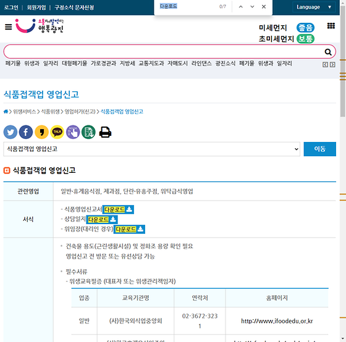Image resolution: width=346 pixels, height=342 pixels.
Task: Go to the previous find result
Action: (241, 7)
